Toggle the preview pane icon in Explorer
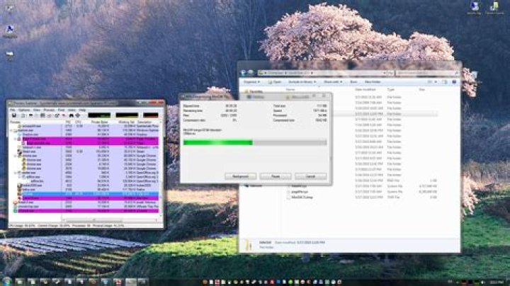 pos(445,82)
